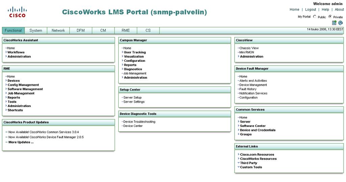The height and width of the screenshot is (182, 346).
Task: Select the CS tab
Action: (148, 30)
